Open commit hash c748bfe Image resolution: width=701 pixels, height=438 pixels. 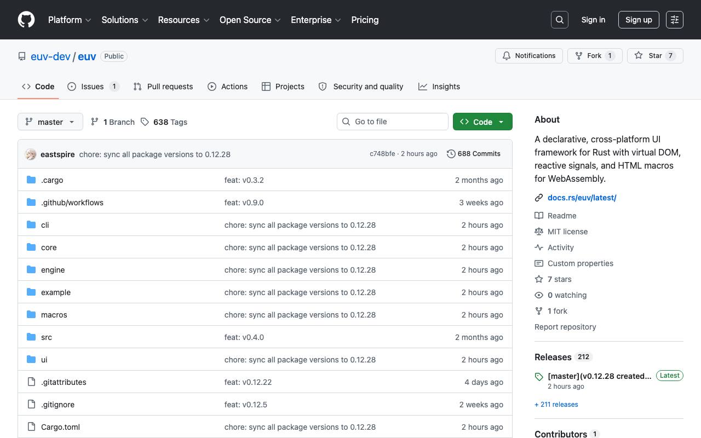tap(382, 154)
